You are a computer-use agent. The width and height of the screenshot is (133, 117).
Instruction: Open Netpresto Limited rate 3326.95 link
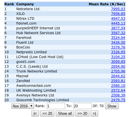tap(118, 52)
